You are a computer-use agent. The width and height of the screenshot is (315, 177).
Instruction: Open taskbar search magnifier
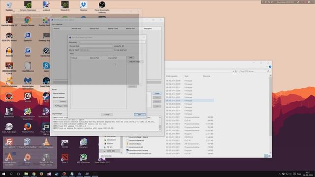[x=11, y=174]
